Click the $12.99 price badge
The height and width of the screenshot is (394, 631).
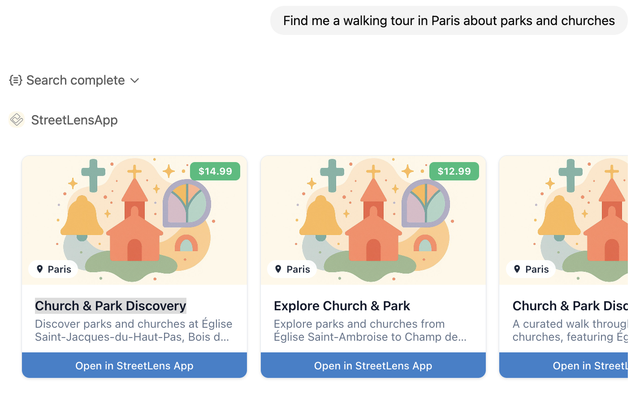(x=454, y=171)
